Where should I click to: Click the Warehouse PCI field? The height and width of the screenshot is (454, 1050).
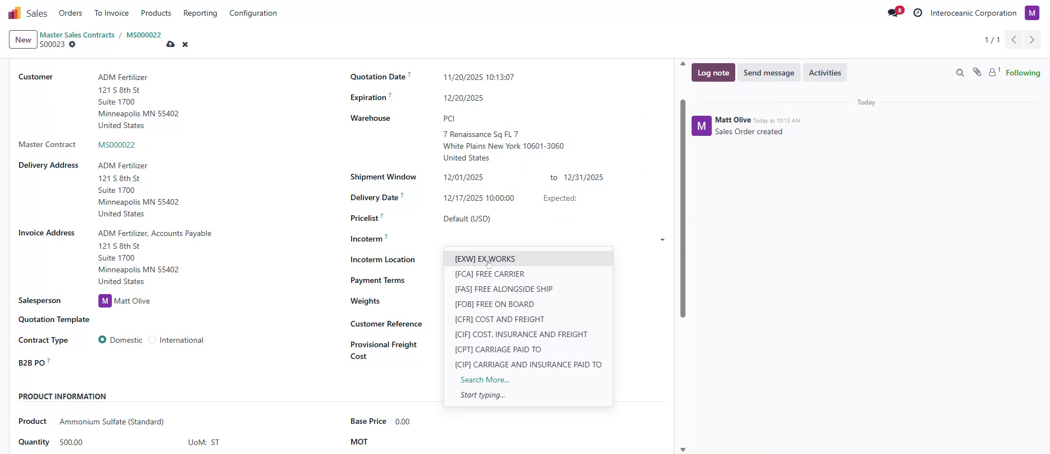pyautogui.click(x=554, y=119)
